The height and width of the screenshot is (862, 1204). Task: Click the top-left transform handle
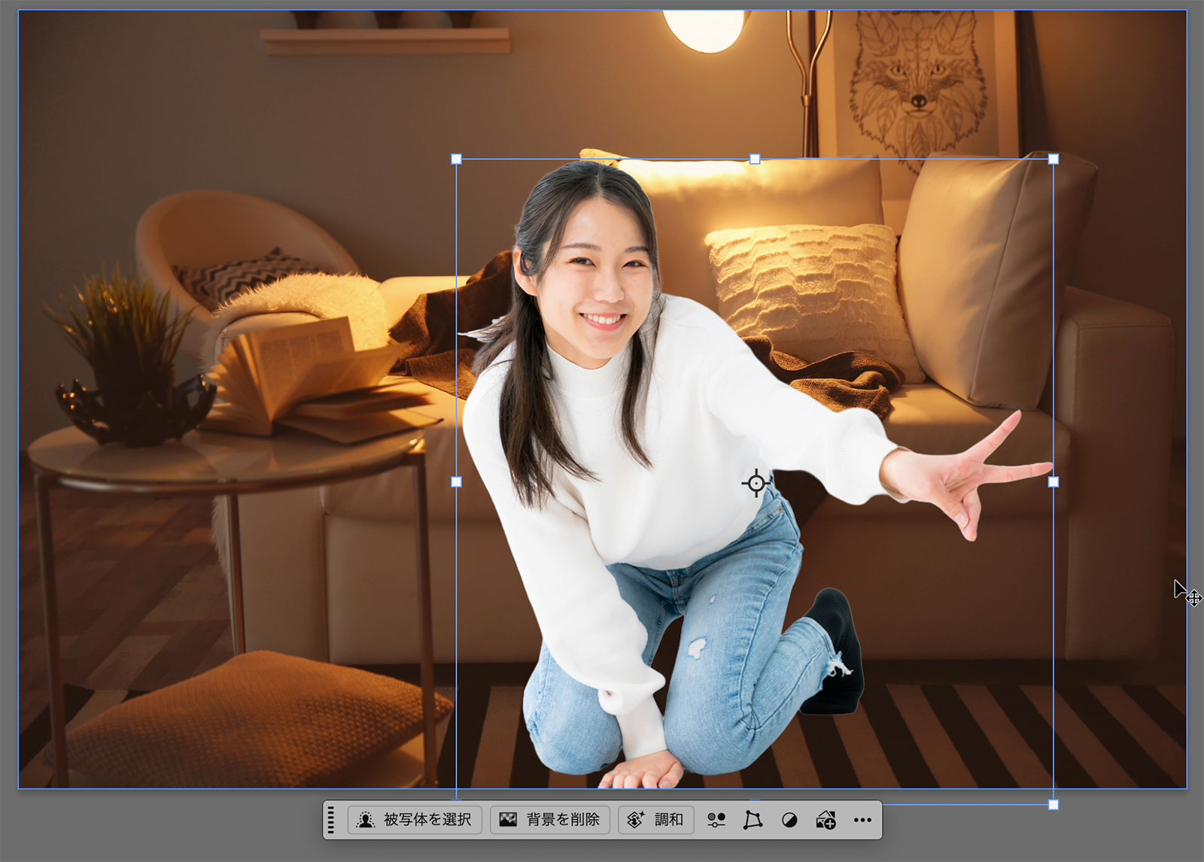pyautogui.click(x=456, y=159)
